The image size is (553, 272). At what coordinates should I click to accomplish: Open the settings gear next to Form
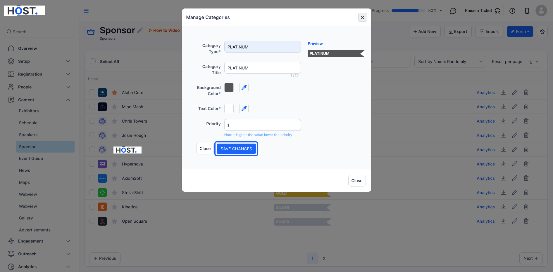[x=542, y=32]
